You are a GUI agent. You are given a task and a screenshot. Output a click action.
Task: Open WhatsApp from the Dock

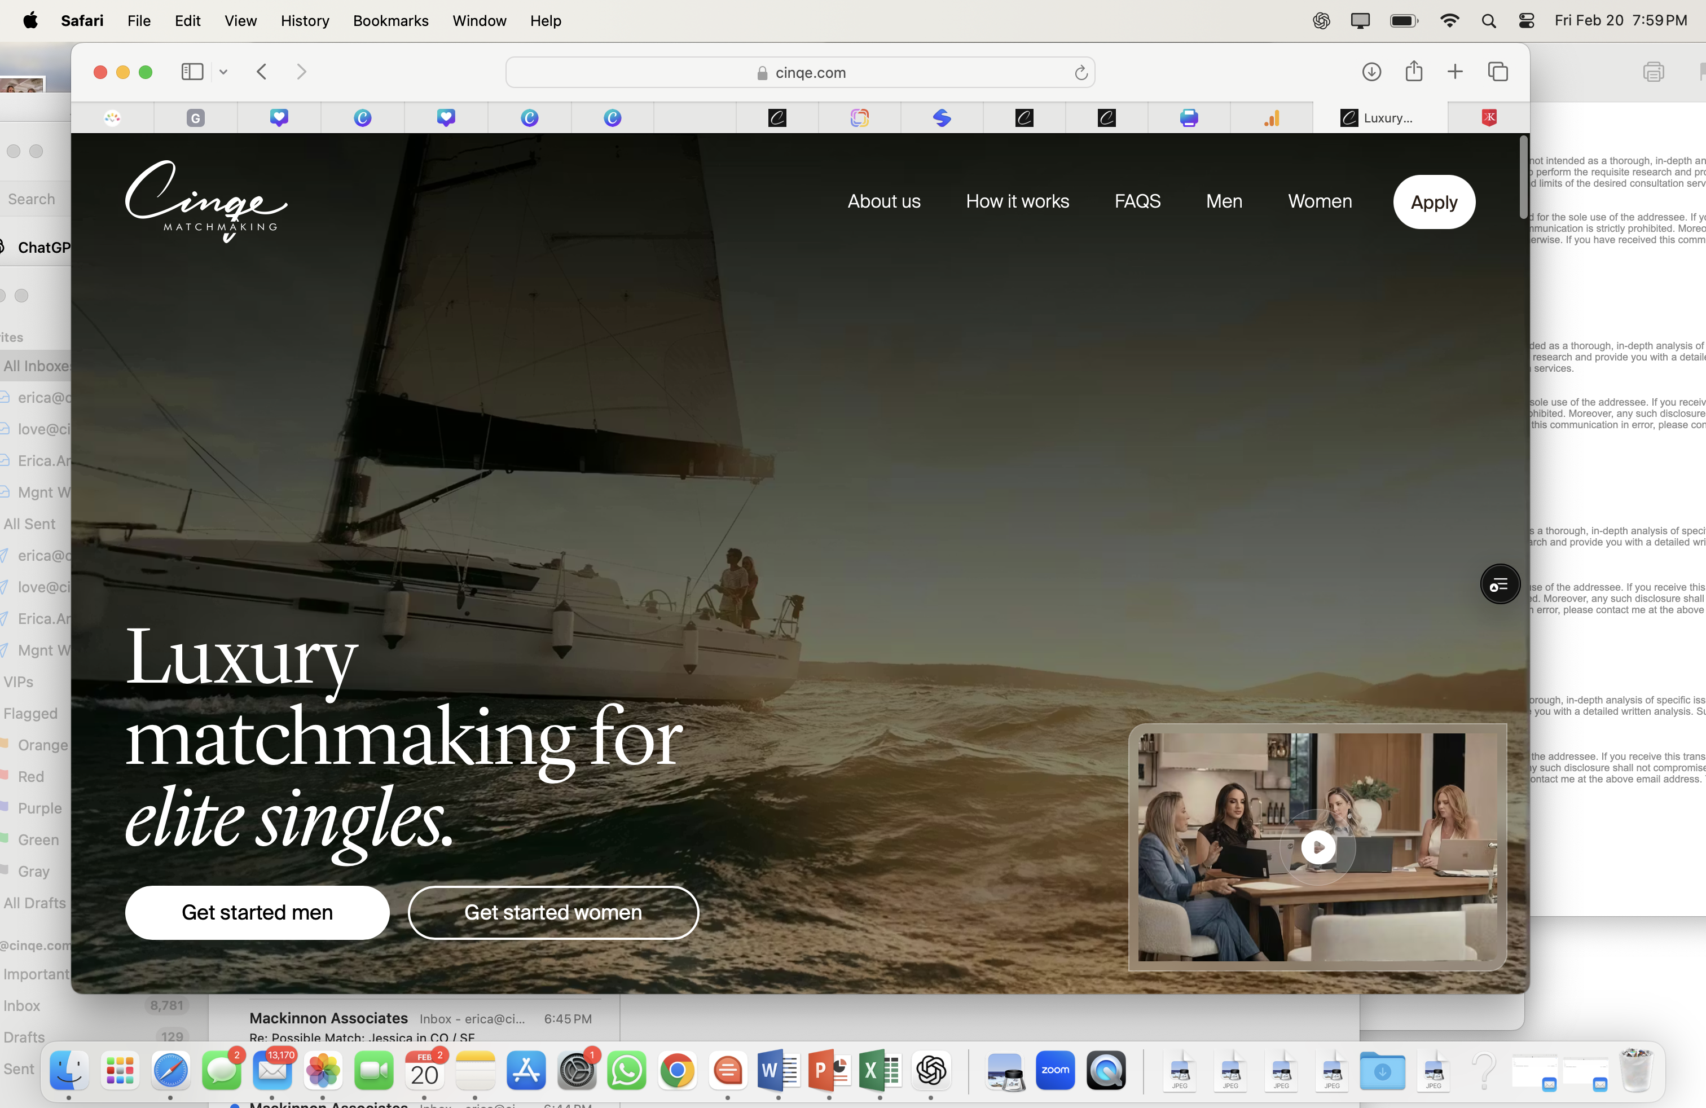pyautogui.click(x=626, y=1071)
